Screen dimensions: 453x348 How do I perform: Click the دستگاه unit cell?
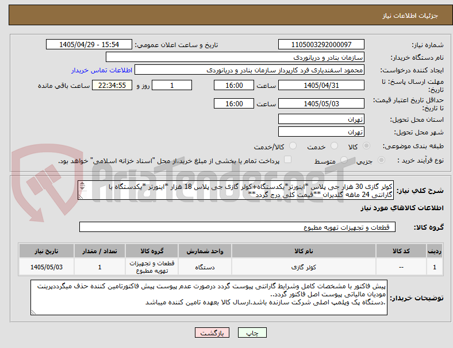(205, 267)
